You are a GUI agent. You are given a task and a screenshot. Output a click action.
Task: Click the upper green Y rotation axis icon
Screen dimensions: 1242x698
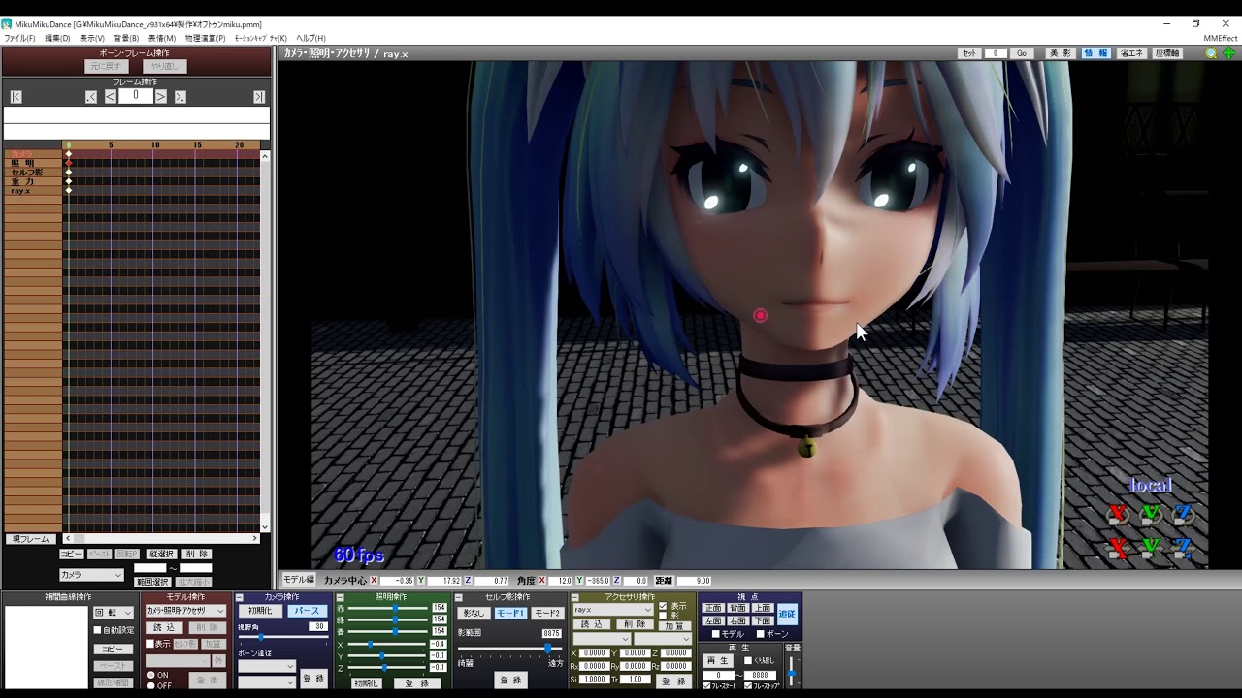1151,514
